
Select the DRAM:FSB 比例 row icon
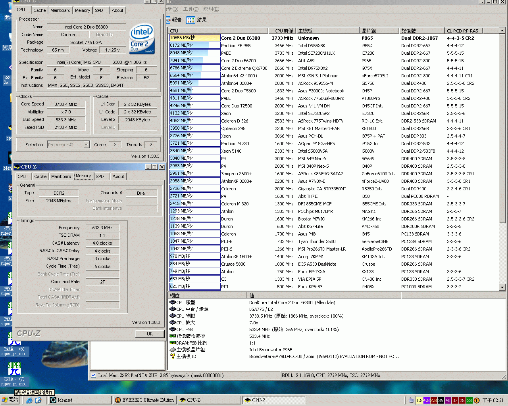(173, 343)
